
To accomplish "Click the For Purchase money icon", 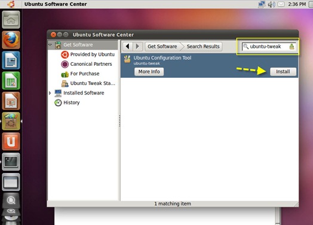I will pos(65,74).
